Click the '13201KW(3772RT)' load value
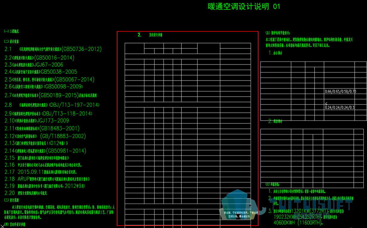367x228 pixels. pyautogui.click(x=310, y=211)
